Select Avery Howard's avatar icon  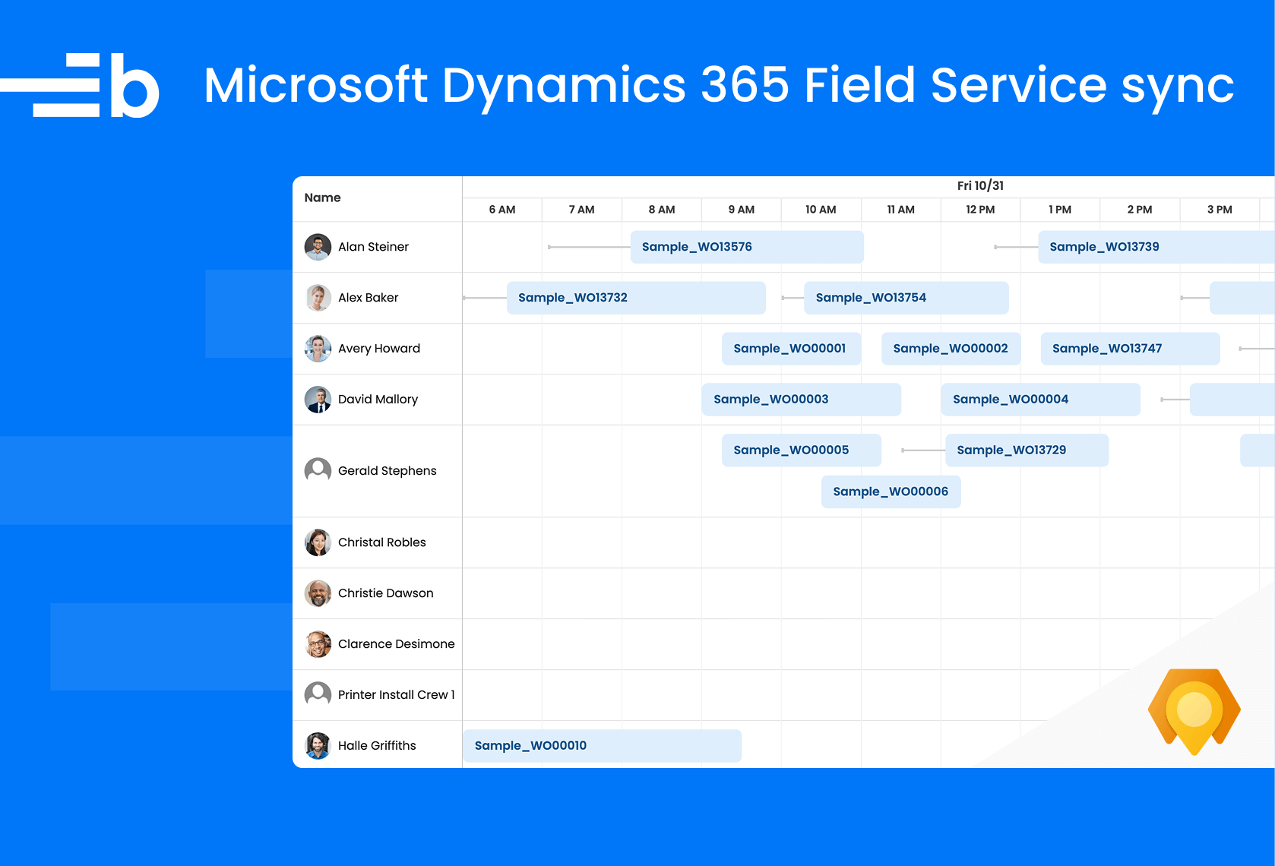pos(318,349)
